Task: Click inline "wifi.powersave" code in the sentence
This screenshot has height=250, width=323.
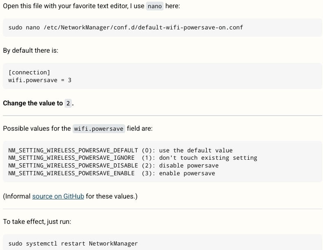Action: tap(99, 129)
